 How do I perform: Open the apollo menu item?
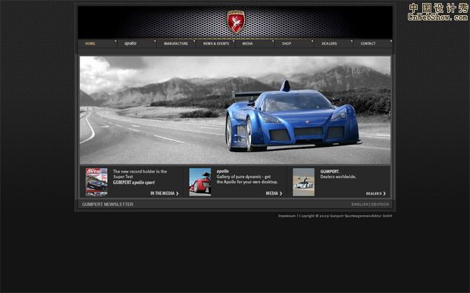130,44
